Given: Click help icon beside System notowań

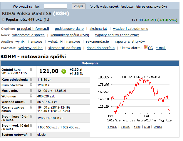Looking at the screenshot, I should point(31,135).
